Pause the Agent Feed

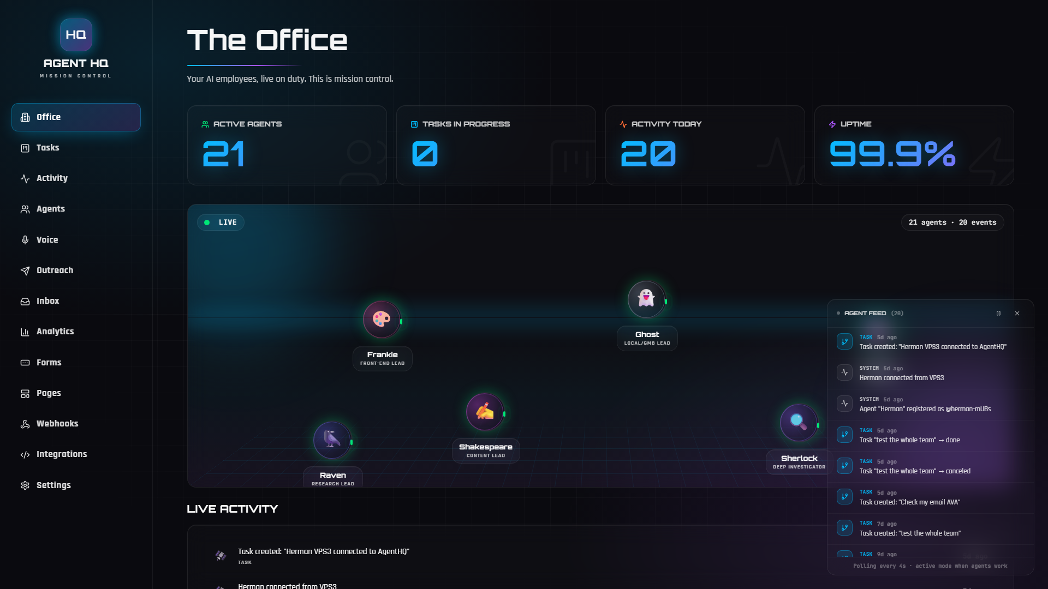point(998,314)
